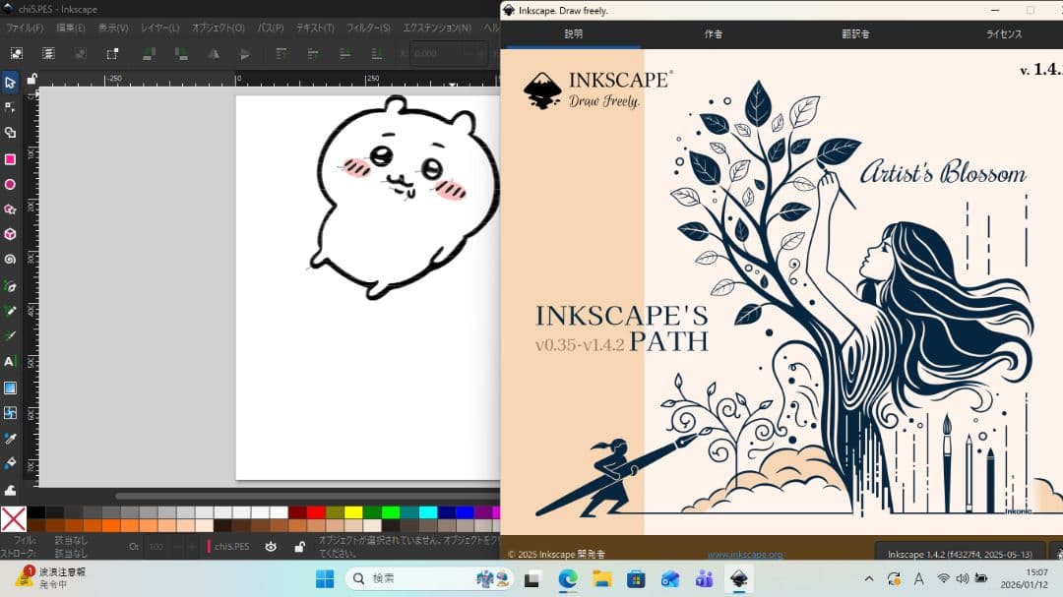Open the ファイル(F) menu
Viewport: 1063px width, 597px height.
25,28
